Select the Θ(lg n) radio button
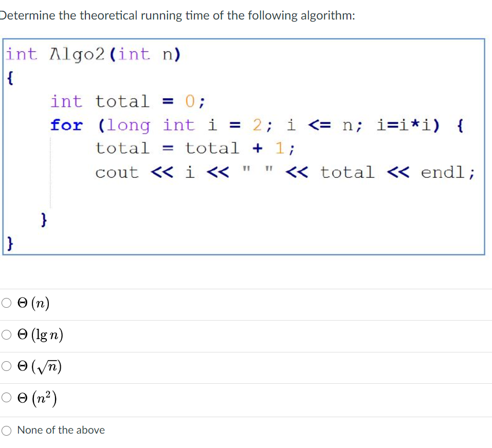This screenshot has height=448, width=492. click(6, 334)
